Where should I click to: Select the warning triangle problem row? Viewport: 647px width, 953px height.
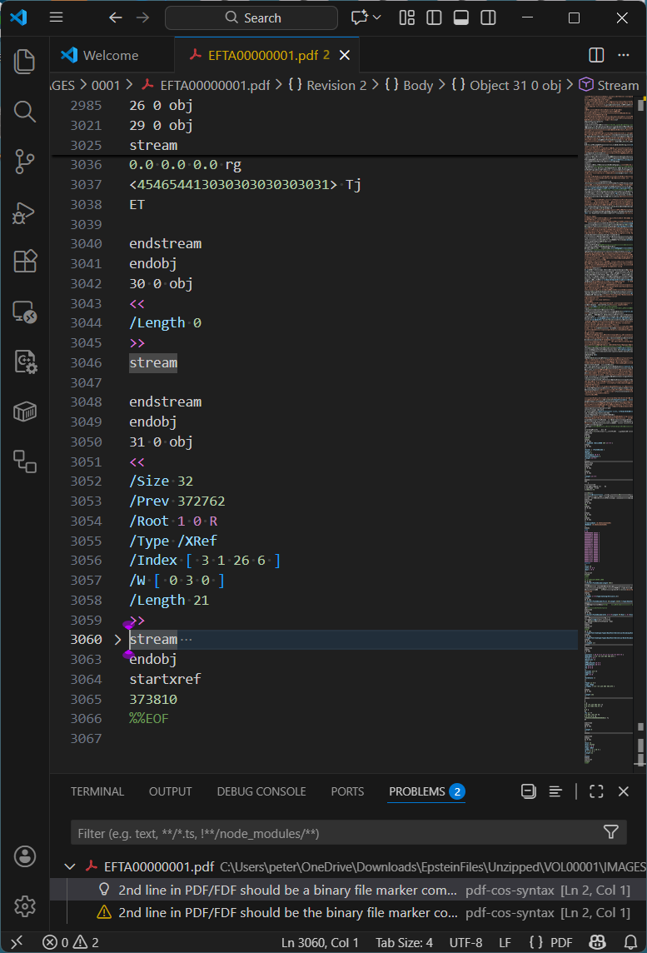[347, 912]
